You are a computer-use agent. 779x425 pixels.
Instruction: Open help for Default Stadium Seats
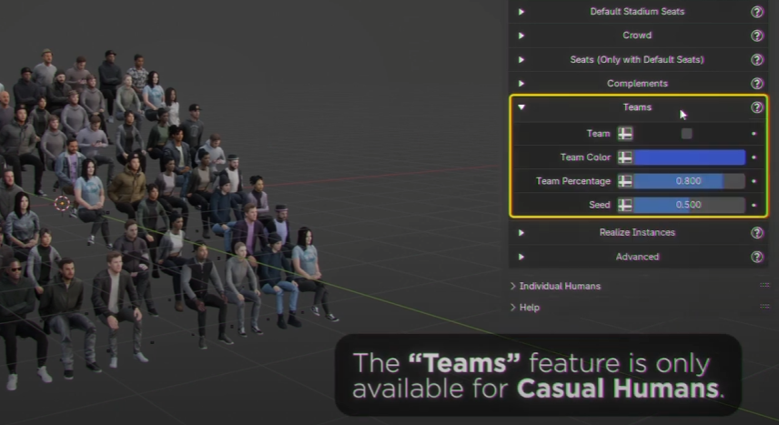point(756,12)
